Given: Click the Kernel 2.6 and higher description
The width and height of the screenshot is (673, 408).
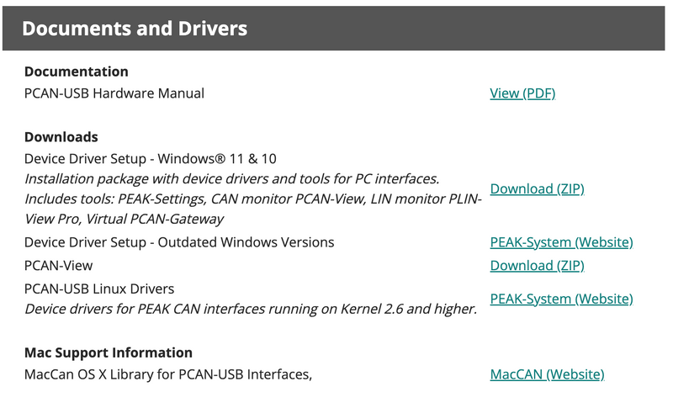Looking at the screenshot, I should [x=251, y=310].
